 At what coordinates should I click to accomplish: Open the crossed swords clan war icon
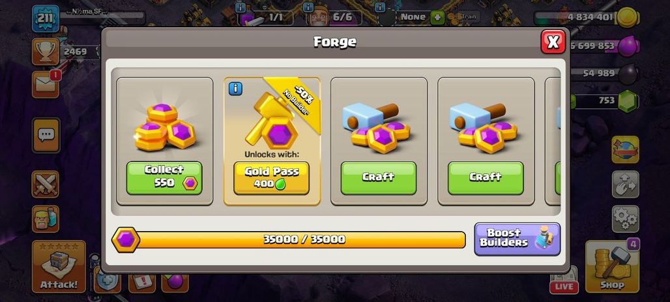[45, 185]
